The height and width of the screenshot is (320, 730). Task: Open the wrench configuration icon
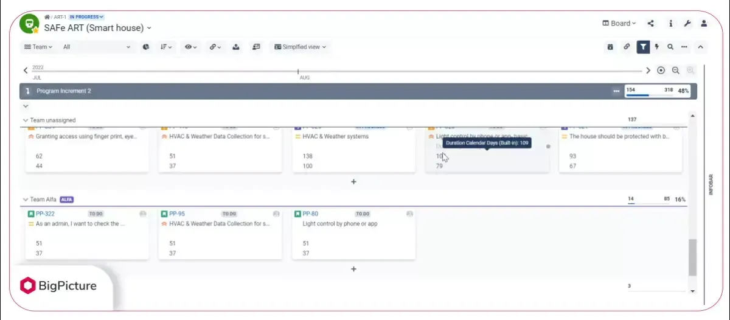[687, 24]
